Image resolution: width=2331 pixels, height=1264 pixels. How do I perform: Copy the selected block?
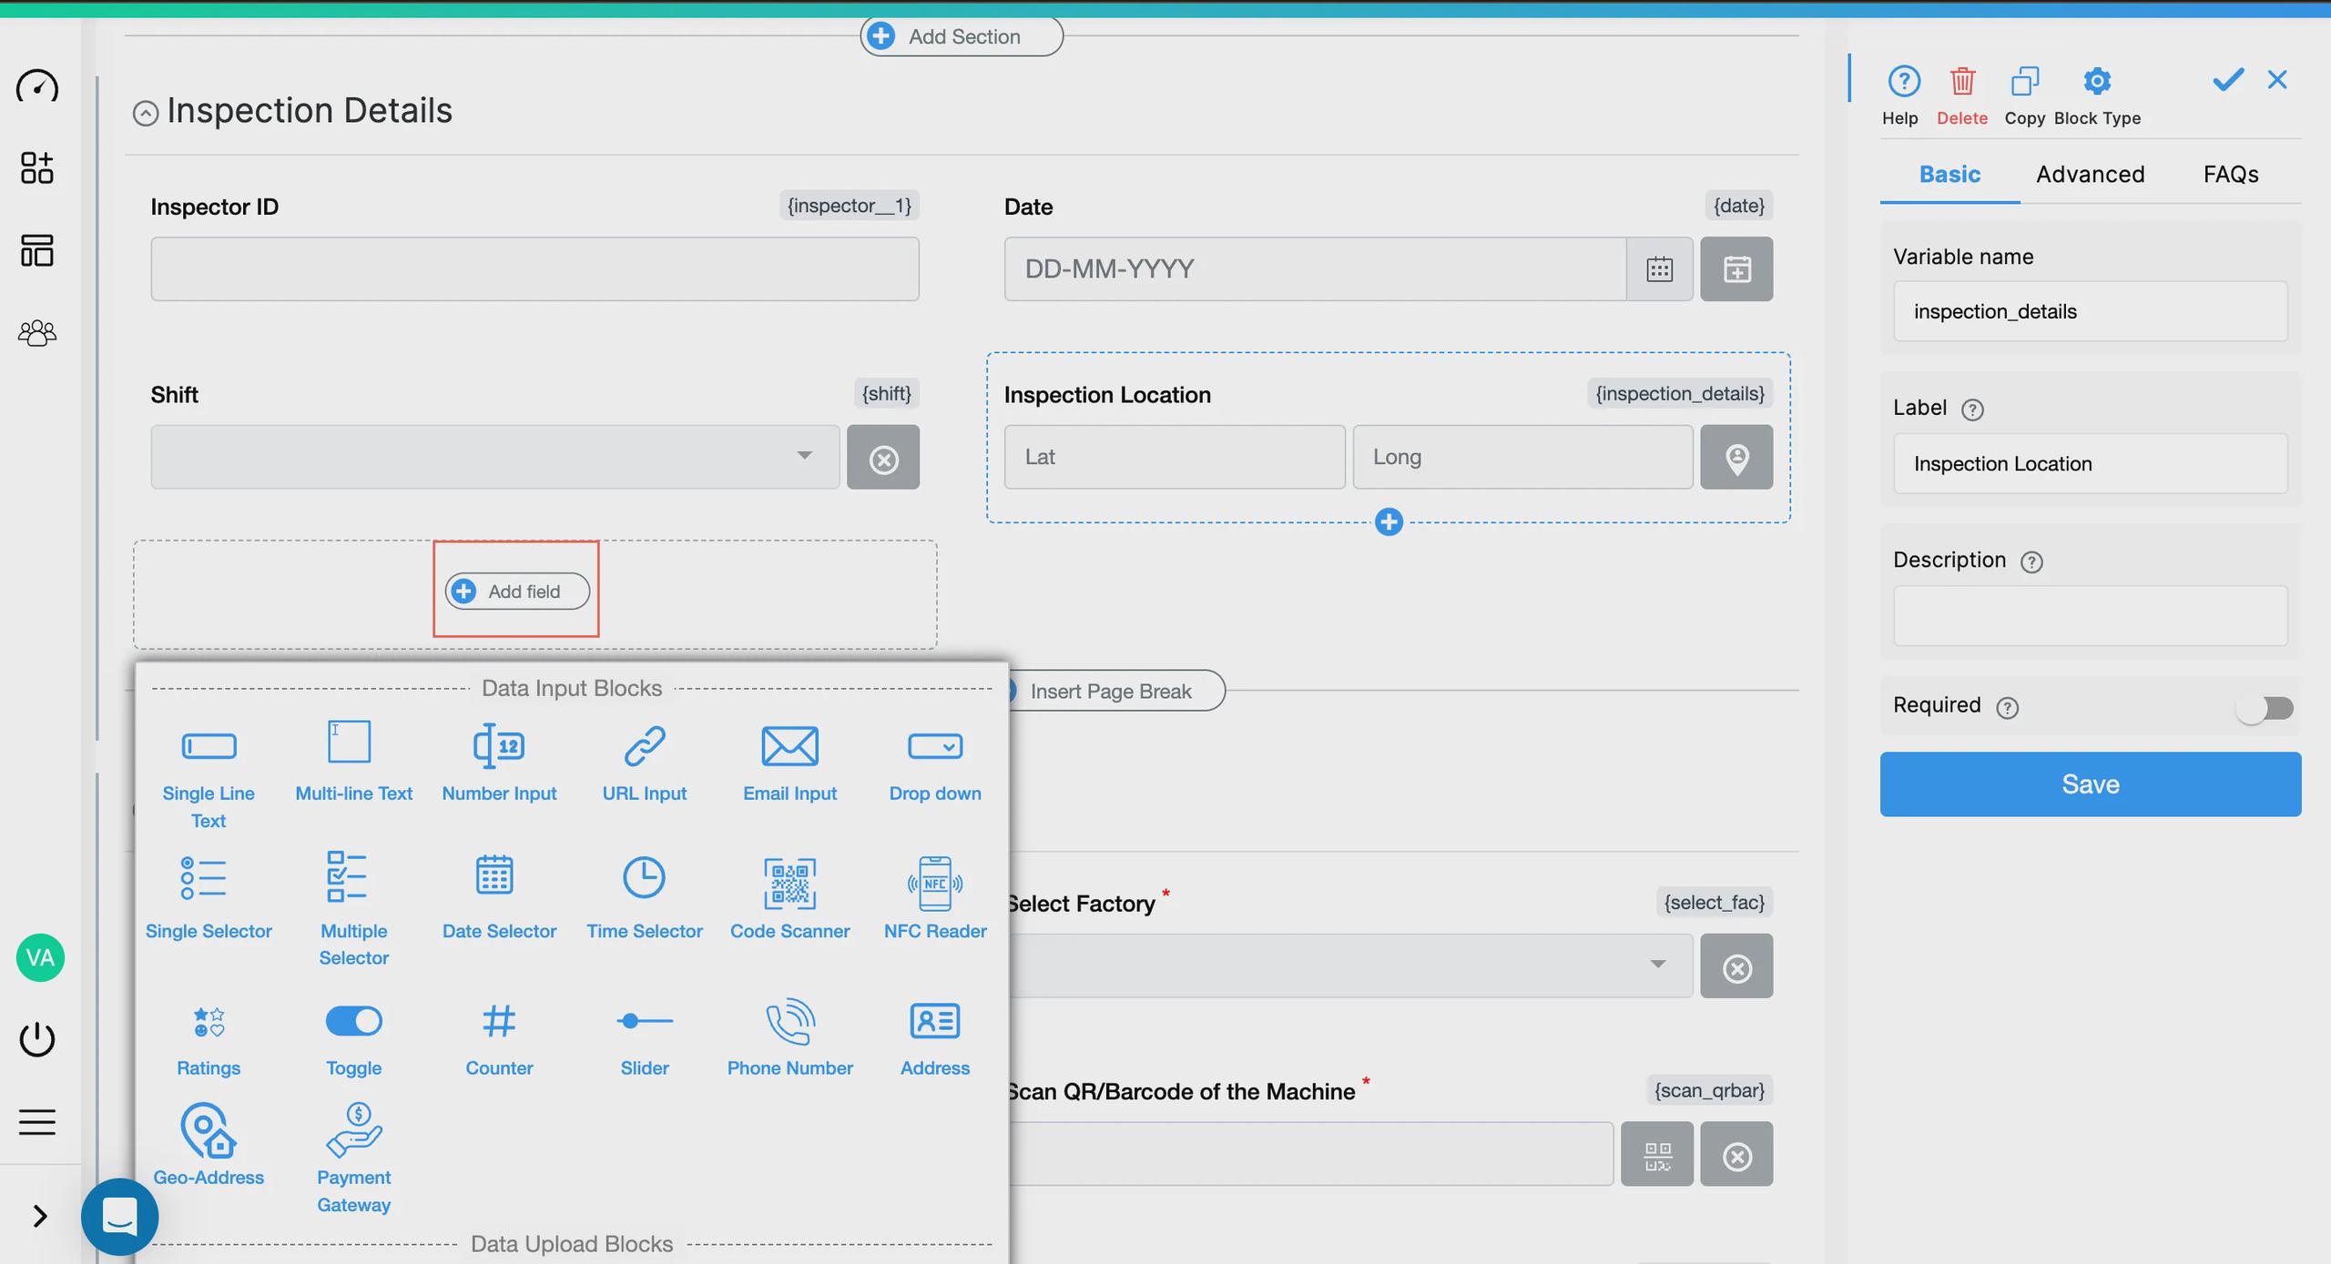coord(2024,83)
